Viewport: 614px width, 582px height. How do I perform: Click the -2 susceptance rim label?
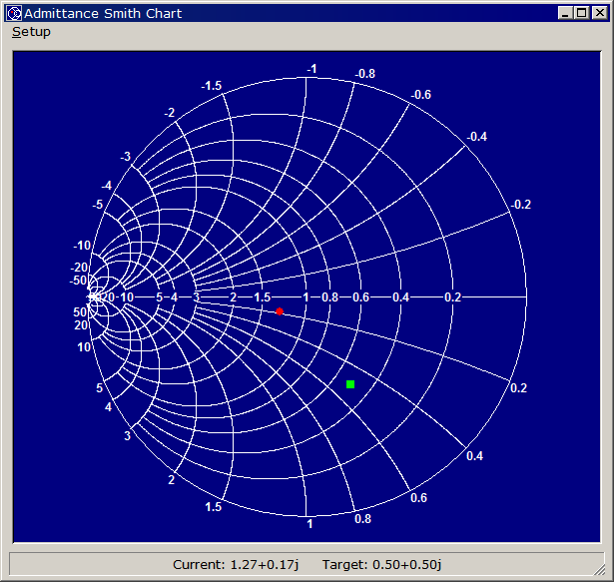click(x=169, y=113)
